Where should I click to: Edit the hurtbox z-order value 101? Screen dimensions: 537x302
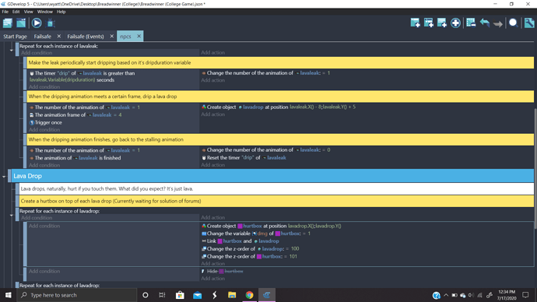coord(293,256)
